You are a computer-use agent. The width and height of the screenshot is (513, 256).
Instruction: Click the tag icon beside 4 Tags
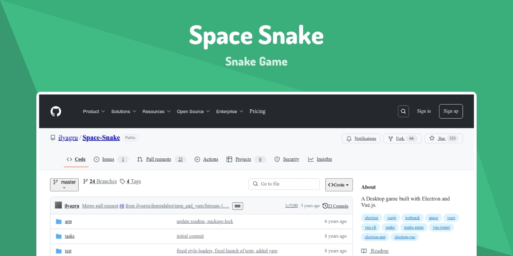click(122, 181)
